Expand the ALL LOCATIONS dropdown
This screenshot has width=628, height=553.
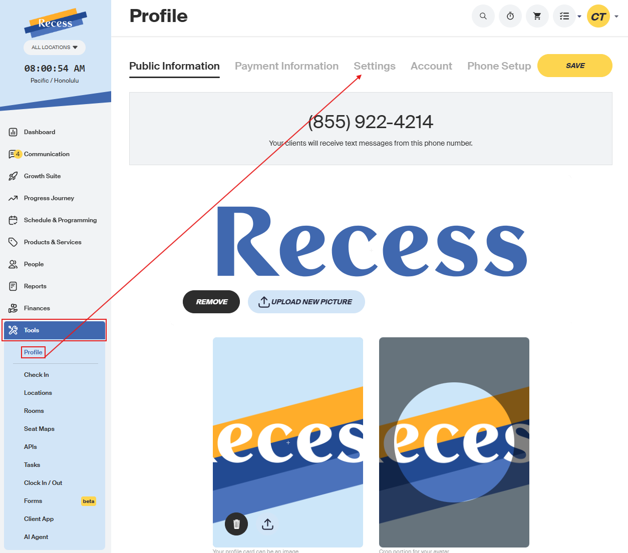(55, 48)
